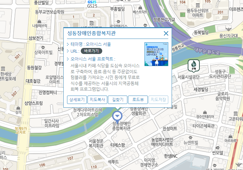Click the house icon above 상목아트빌
Viewport: 243px width, 170px height.
pos(43,47)
